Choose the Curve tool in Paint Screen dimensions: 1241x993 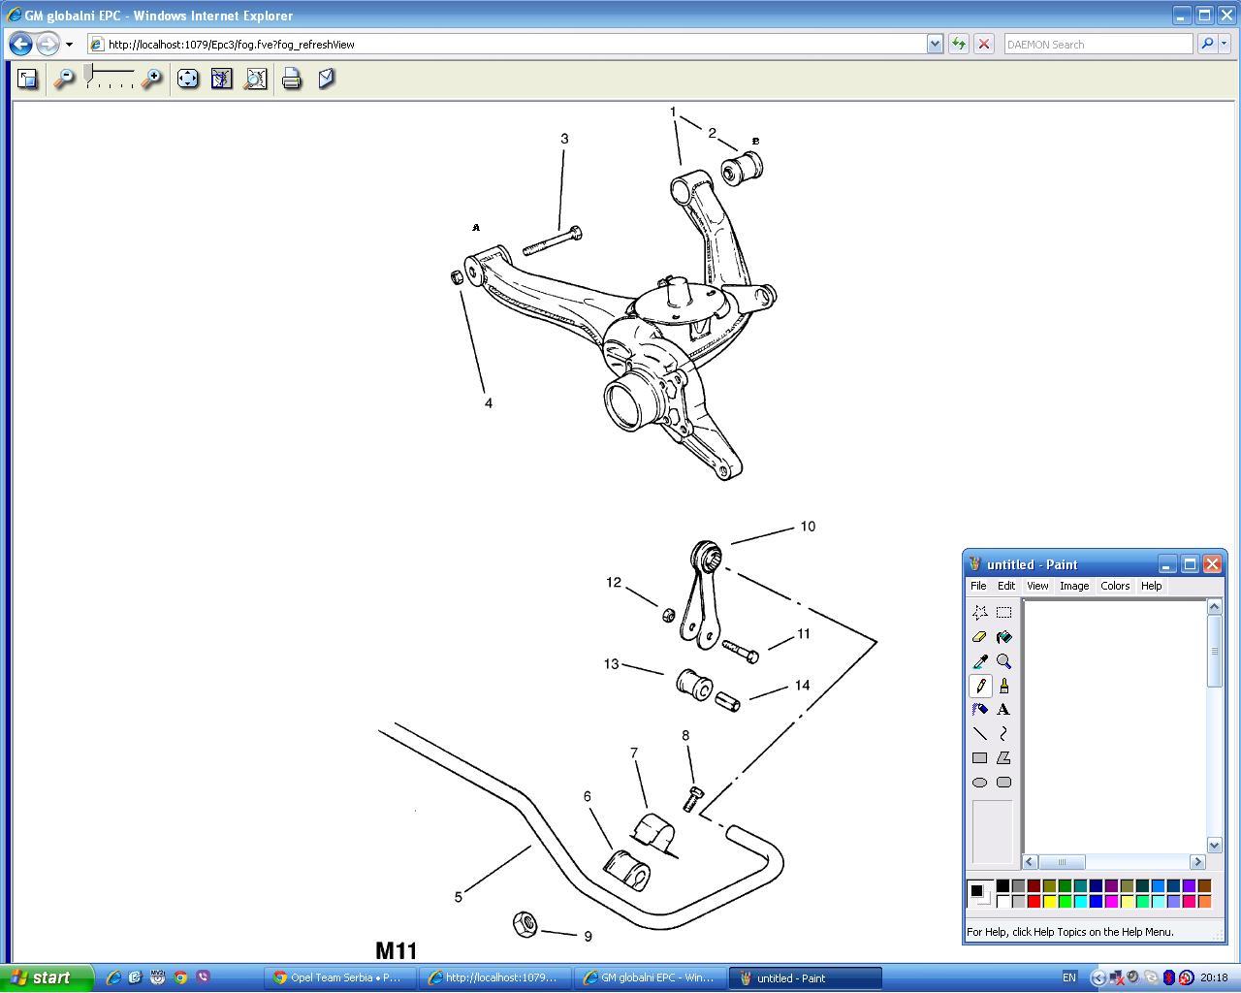1003,734
